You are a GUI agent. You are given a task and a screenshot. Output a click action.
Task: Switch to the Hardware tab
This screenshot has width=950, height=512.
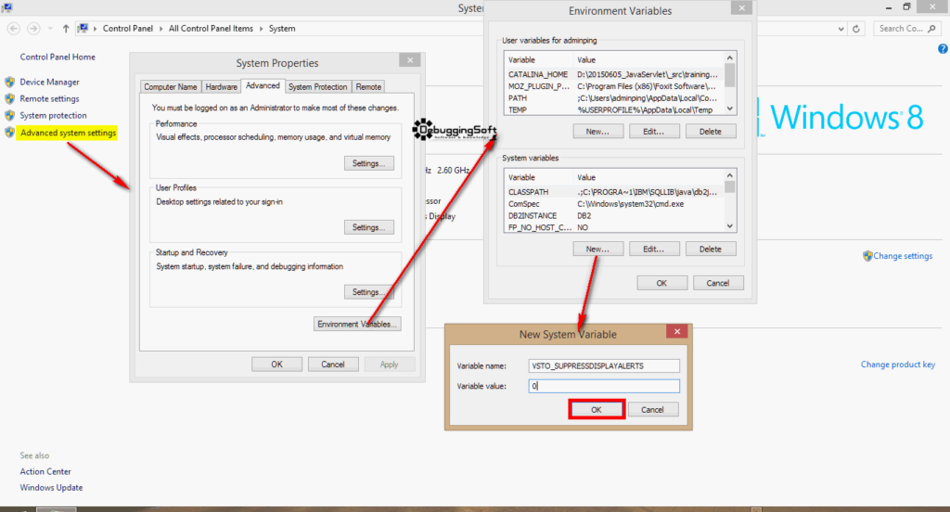coord(221,86)
